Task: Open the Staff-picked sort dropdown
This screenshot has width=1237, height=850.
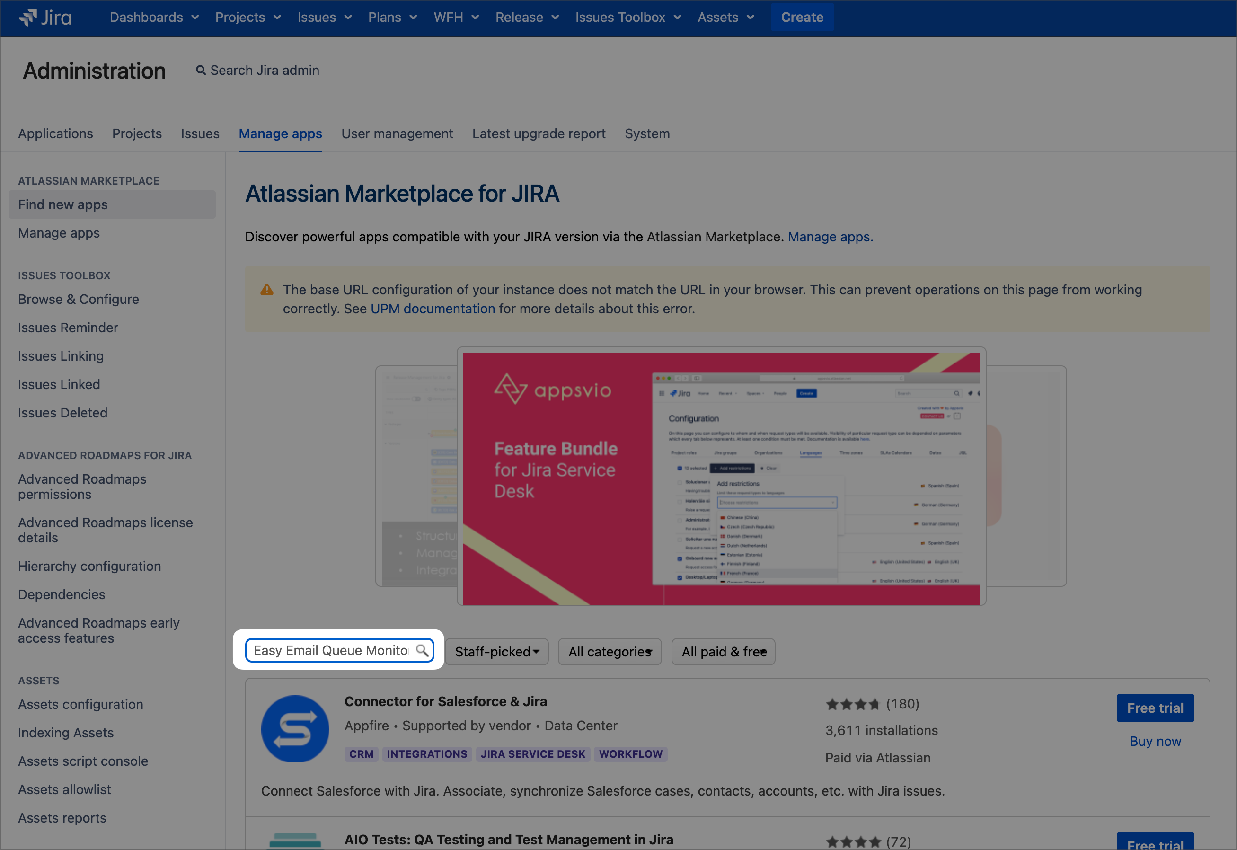Action: [x=497, y=652]
